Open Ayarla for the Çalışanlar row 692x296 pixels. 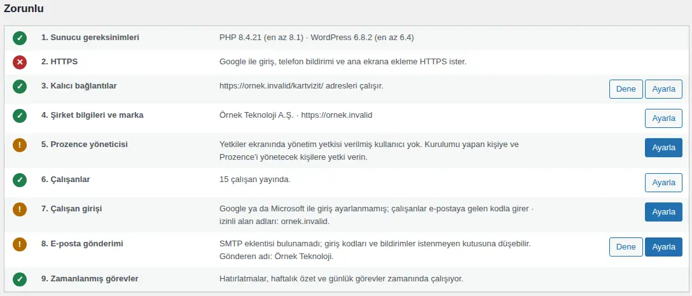pos(663,182)
